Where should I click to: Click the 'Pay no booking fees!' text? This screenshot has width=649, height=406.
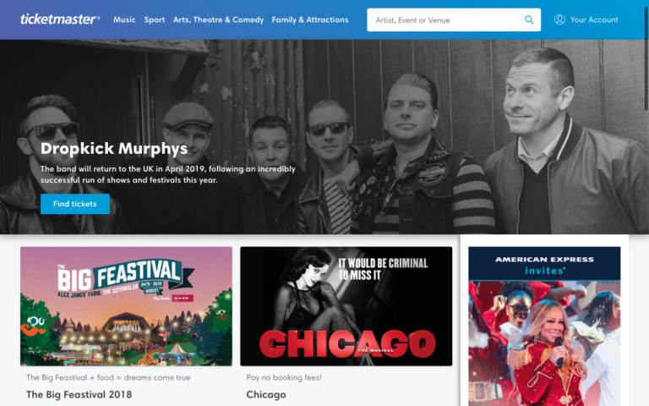pos(284,377)
